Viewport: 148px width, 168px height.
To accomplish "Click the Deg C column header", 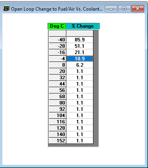I will coord(57,26).
